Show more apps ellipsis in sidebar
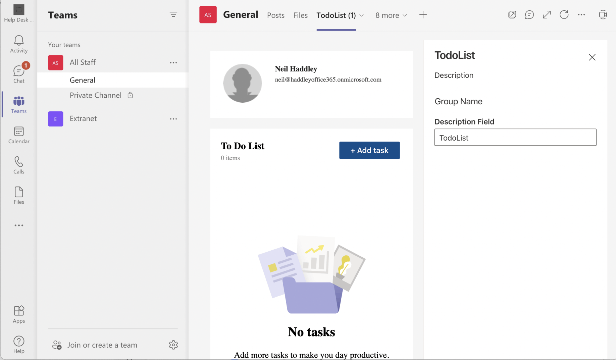Viewport: 616px width, 360px height. (x=19, y=225)
